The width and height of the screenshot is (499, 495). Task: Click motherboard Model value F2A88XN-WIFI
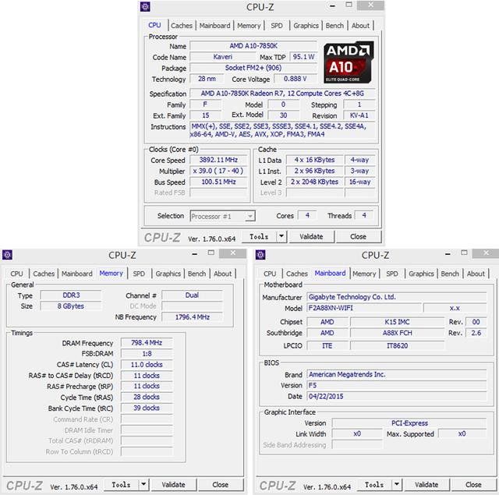(x=364, y=308)
